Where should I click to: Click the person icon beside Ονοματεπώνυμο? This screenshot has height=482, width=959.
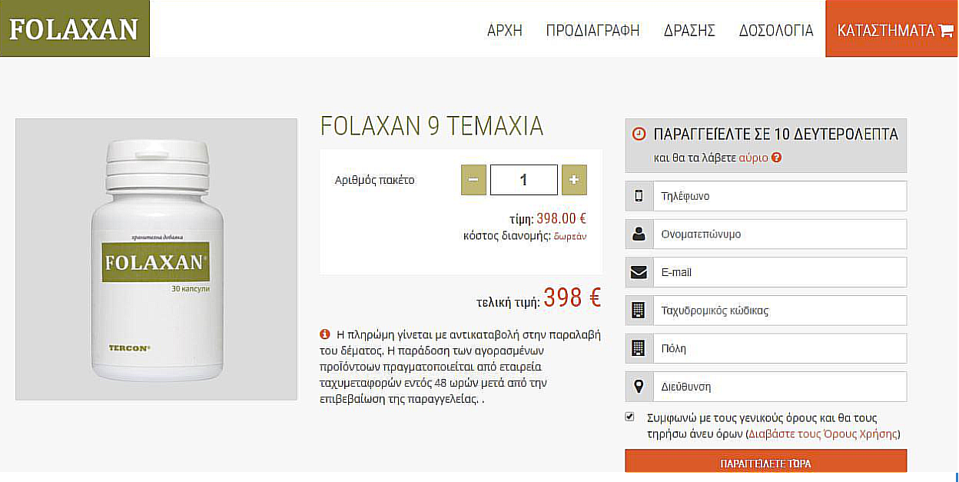pyautogui.click(x=639, y=234)
